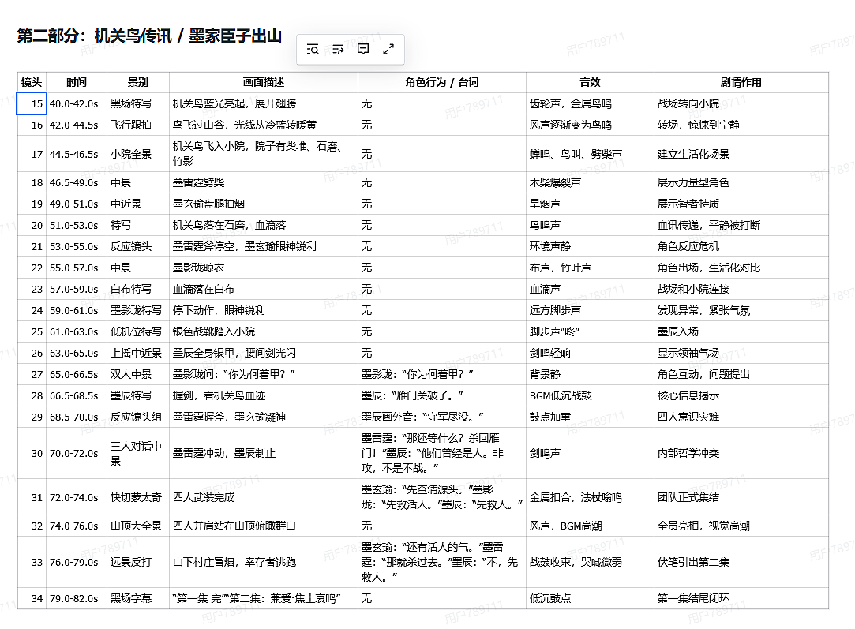Viewport: 855px width, 629px height.
Task: Select the cell 转场，惊悚到宁静
Action: [741, 125]
